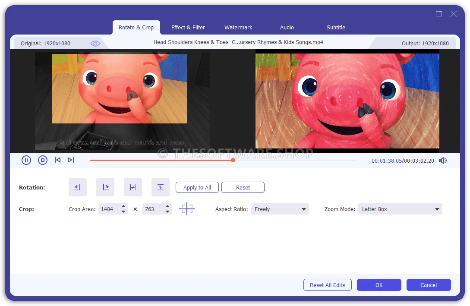Click the playback progress slider handle

click(233, 161)
